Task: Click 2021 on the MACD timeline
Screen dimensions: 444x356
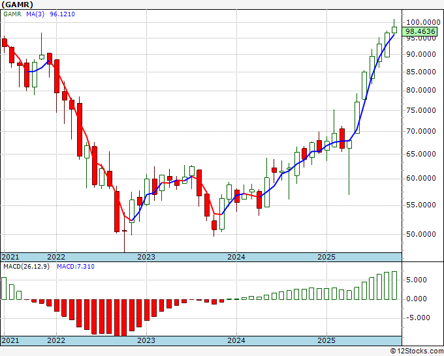Action: tap(10, 340)
